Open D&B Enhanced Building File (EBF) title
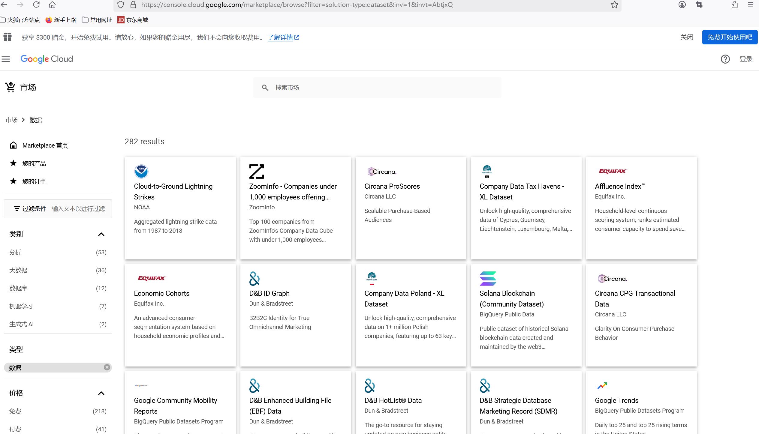The width and height of the screenshot is (759, 434). click(x=290, y=406)
